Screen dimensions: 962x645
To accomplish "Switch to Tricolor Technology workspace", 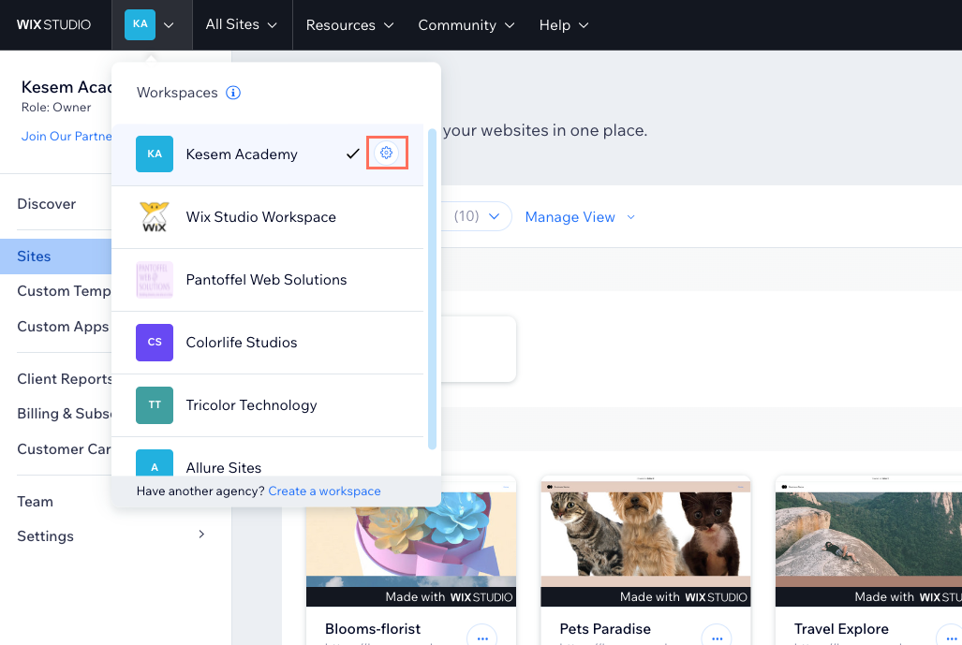I will [268, 404].
